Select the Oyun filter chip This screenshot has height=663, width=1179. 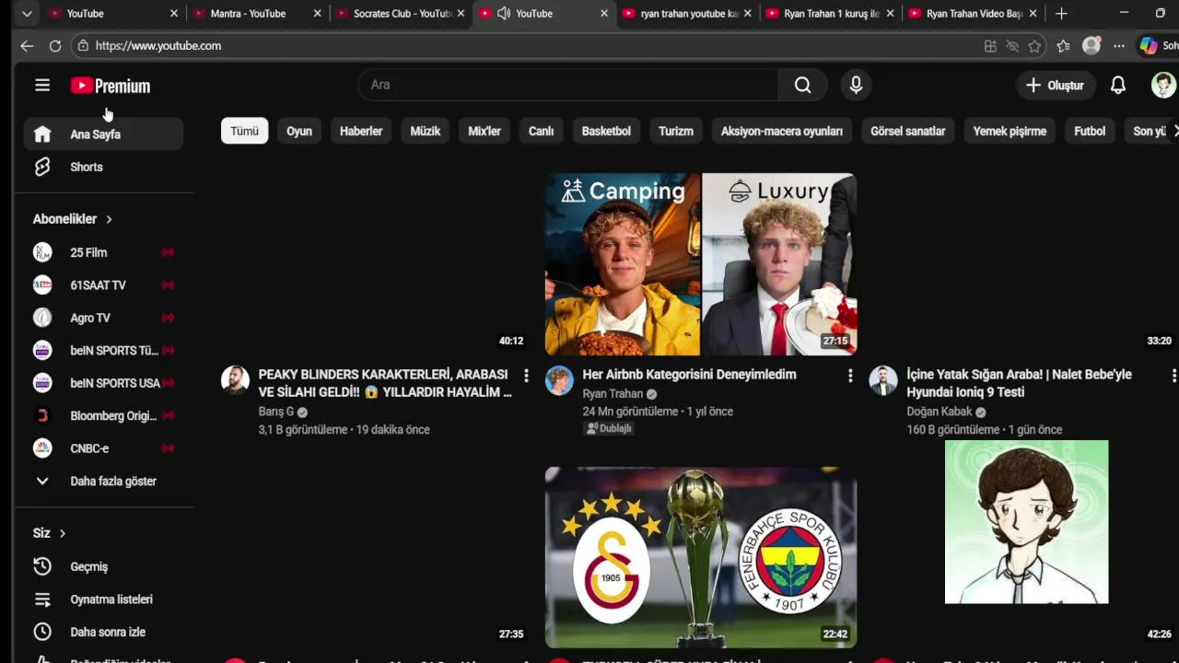299,131
